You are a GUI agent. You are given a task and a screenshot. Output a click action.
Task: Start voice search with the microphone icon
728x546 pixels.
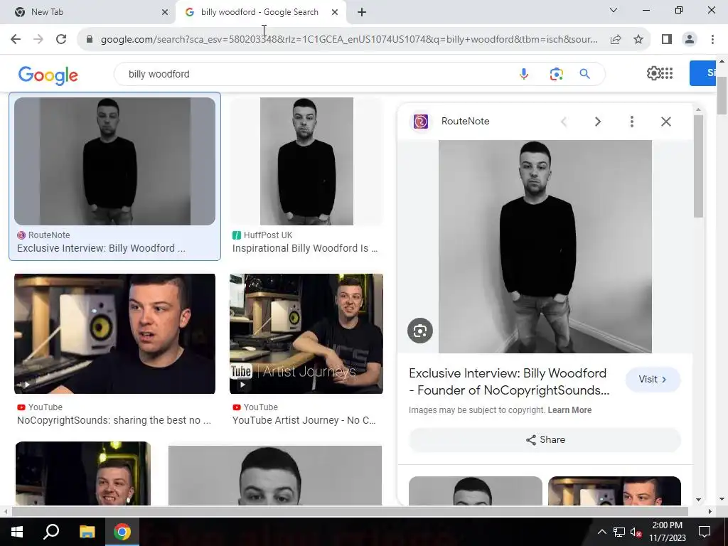[524, 74]
